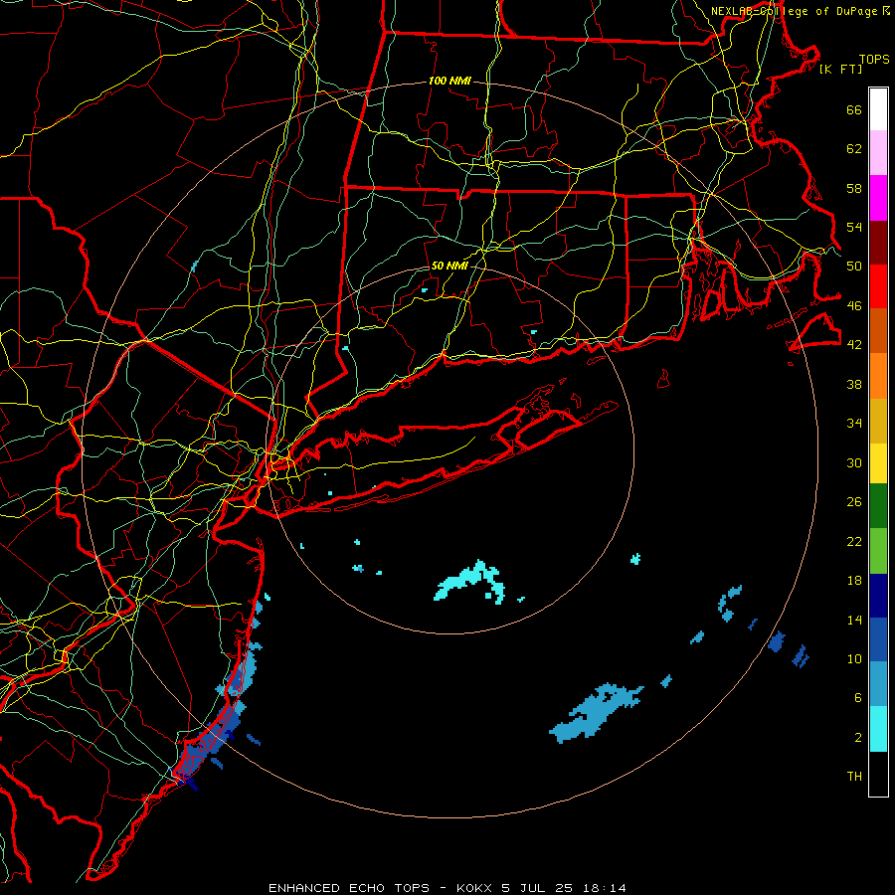Screen dimensions: 895x895
Task: Click the legend value "10"
Action: click(x=854, y=659)
